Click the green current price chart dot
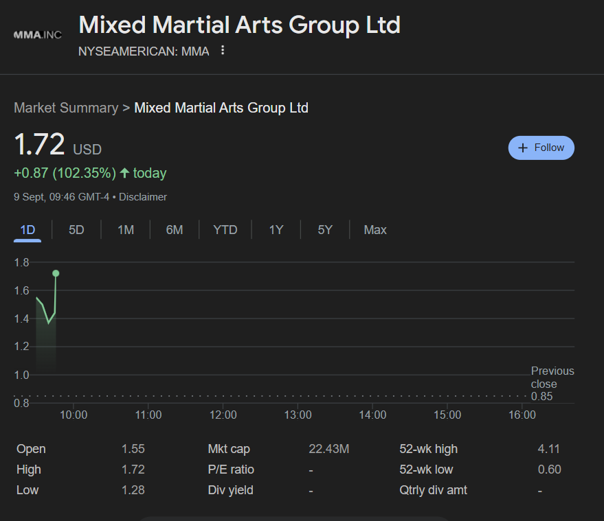604x521 pixels. (x=56, y=273)
